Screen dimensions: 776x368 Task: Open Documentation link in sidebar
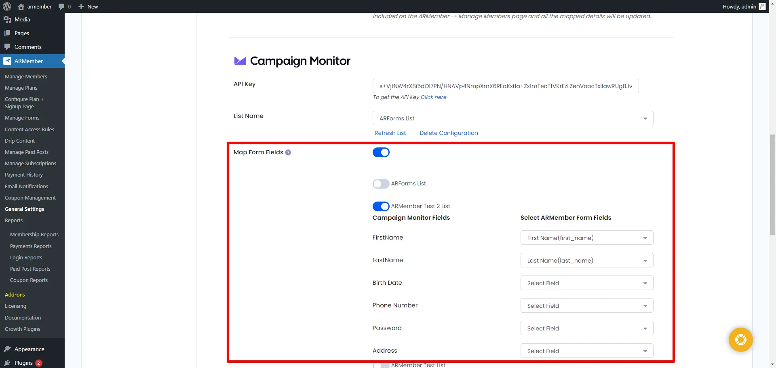click(x=23, y=318)
